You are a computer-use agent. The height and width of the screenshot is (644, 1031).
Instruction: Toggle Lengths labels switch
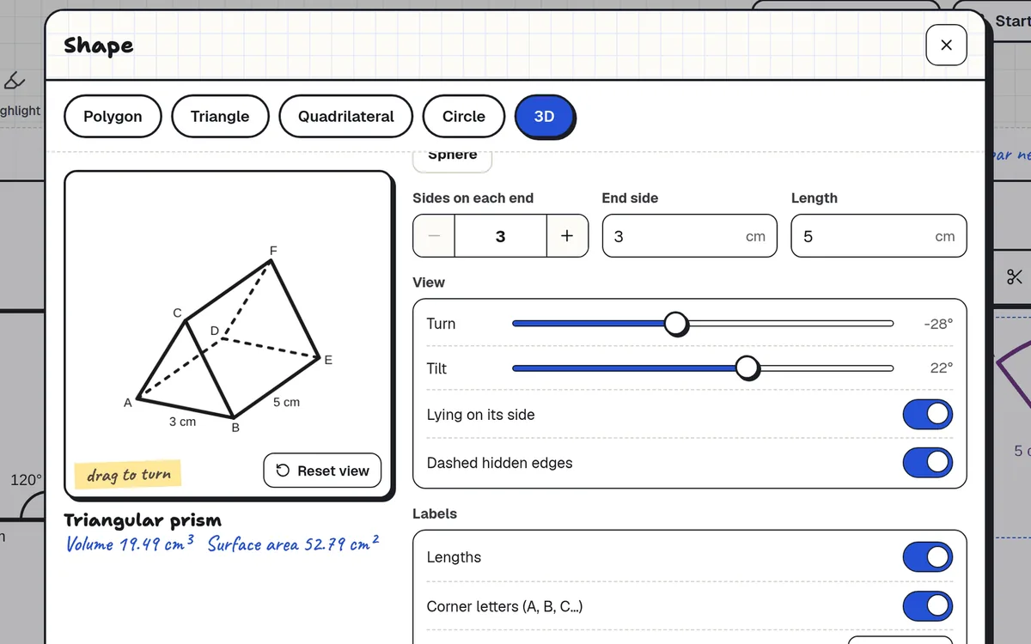tap(928, 557)
